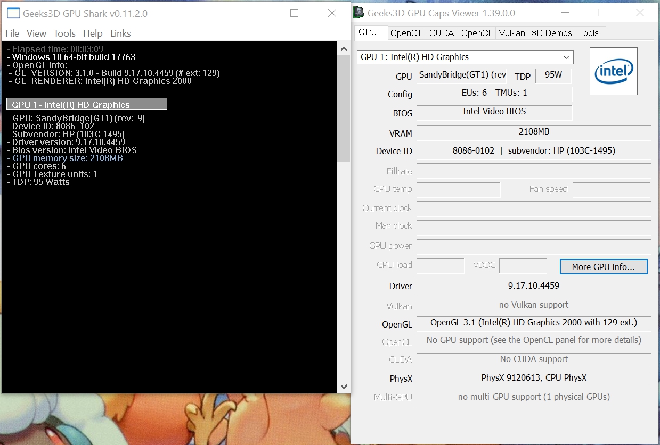Click the GPU Shark vertical scrollbar thumb
This screenshot has height=445, width=660.
click(x=344, y=108)
